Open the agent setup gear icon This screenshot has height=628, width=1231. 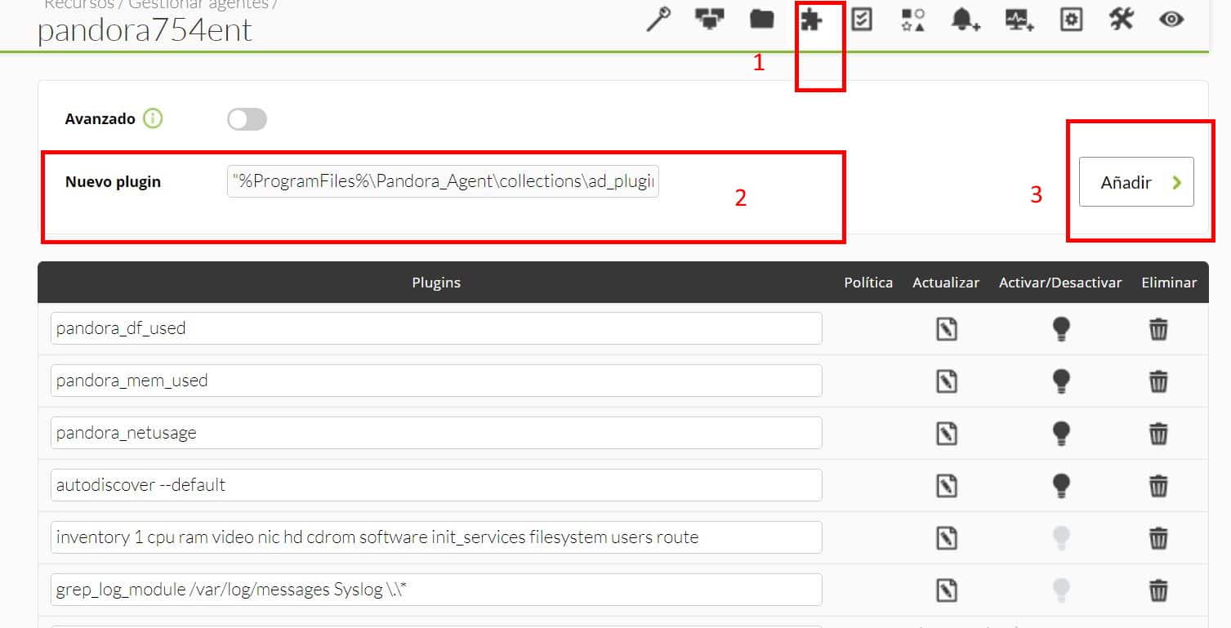click(x=1071, y=20)
